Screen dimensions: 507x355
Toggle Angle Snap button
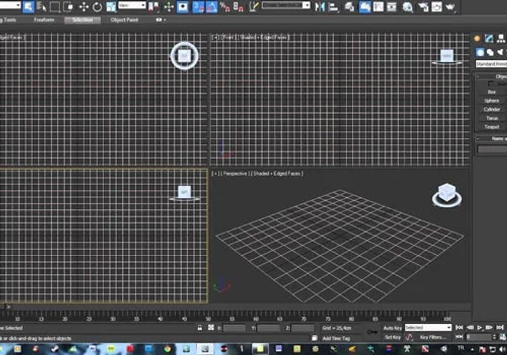212,7
